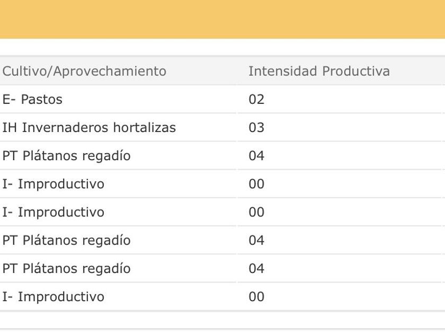Select the first "PT Plátanos regadío" entry
Screen dimensions: 445x334
pos(66,156)
